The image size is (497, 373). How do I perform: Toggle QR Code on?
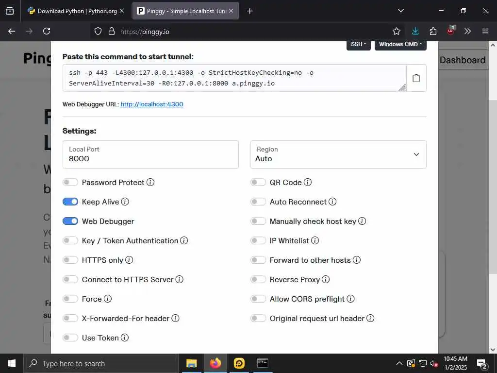258,183
